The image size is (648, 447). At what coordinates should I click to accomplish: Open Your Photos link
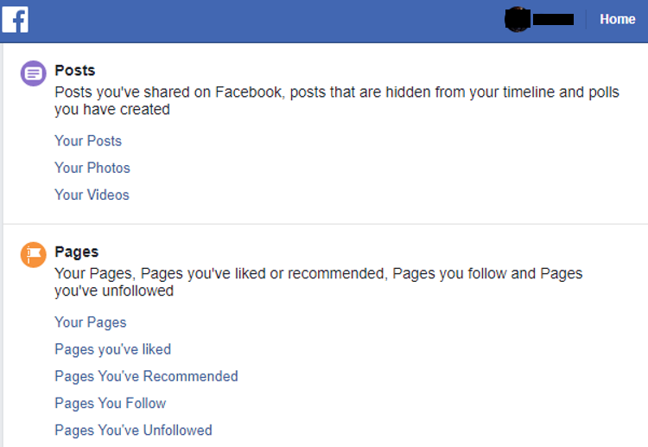[x=92, y=168]
